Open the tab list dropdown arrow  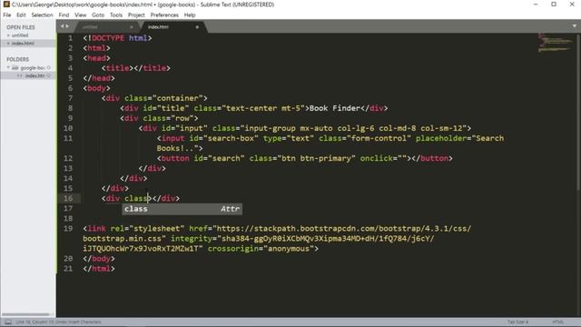(x=575, y=26)
